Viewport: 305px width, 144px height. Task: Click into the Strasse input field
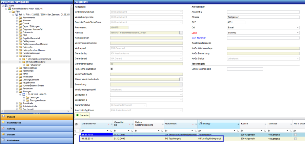point(263,17)
